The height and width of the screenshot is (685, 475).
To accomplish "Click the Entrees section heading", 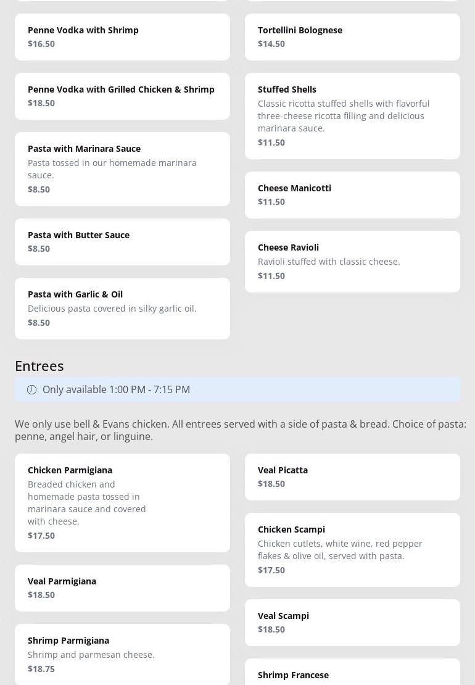I will tap(39, 365).
